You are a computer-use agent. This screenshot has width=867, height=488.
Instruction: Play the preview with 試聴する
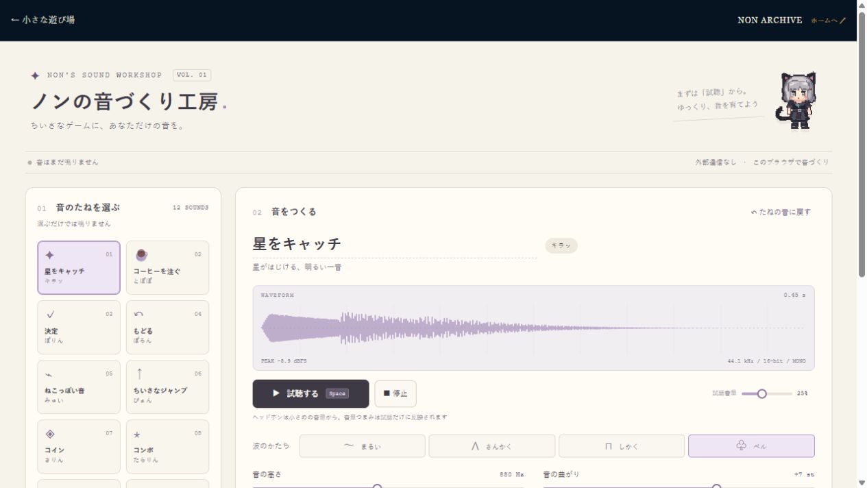pyautogui.click(x=310, y=393)
